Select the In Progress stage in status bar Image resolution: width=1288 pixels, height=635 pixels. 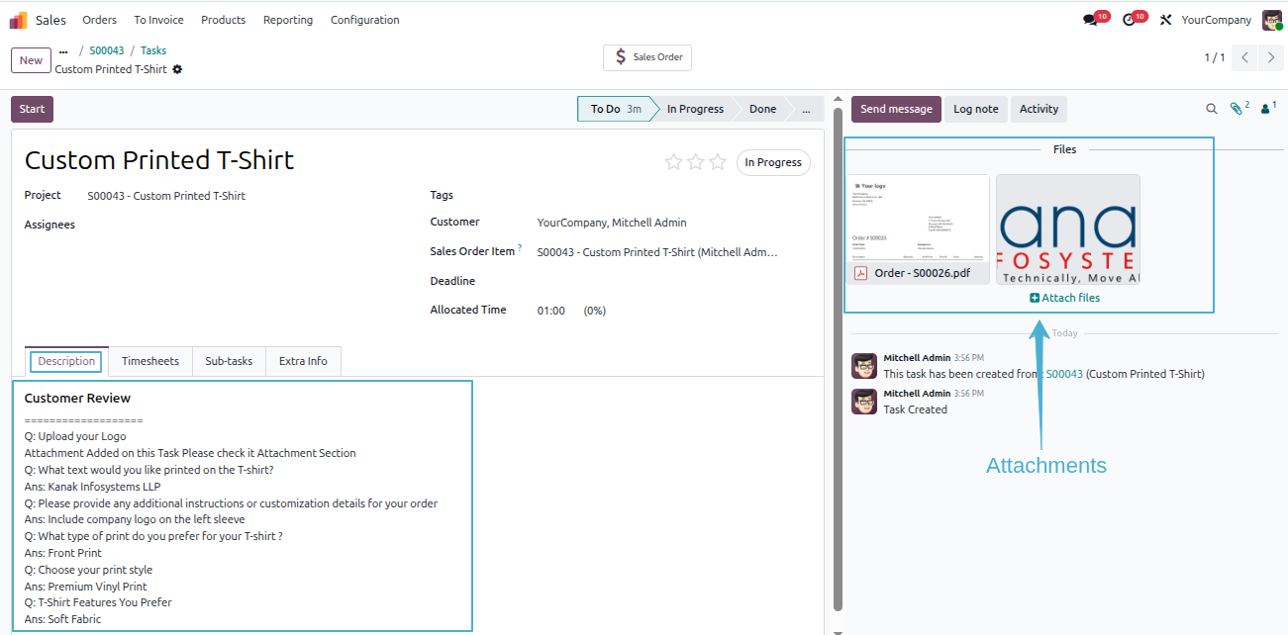tap(695, 109)
